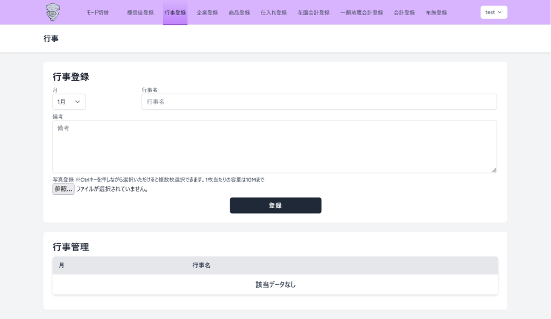551x319 pixels.
Task: Click the 参照 file browse button
Action: click(x=63, y=189)
